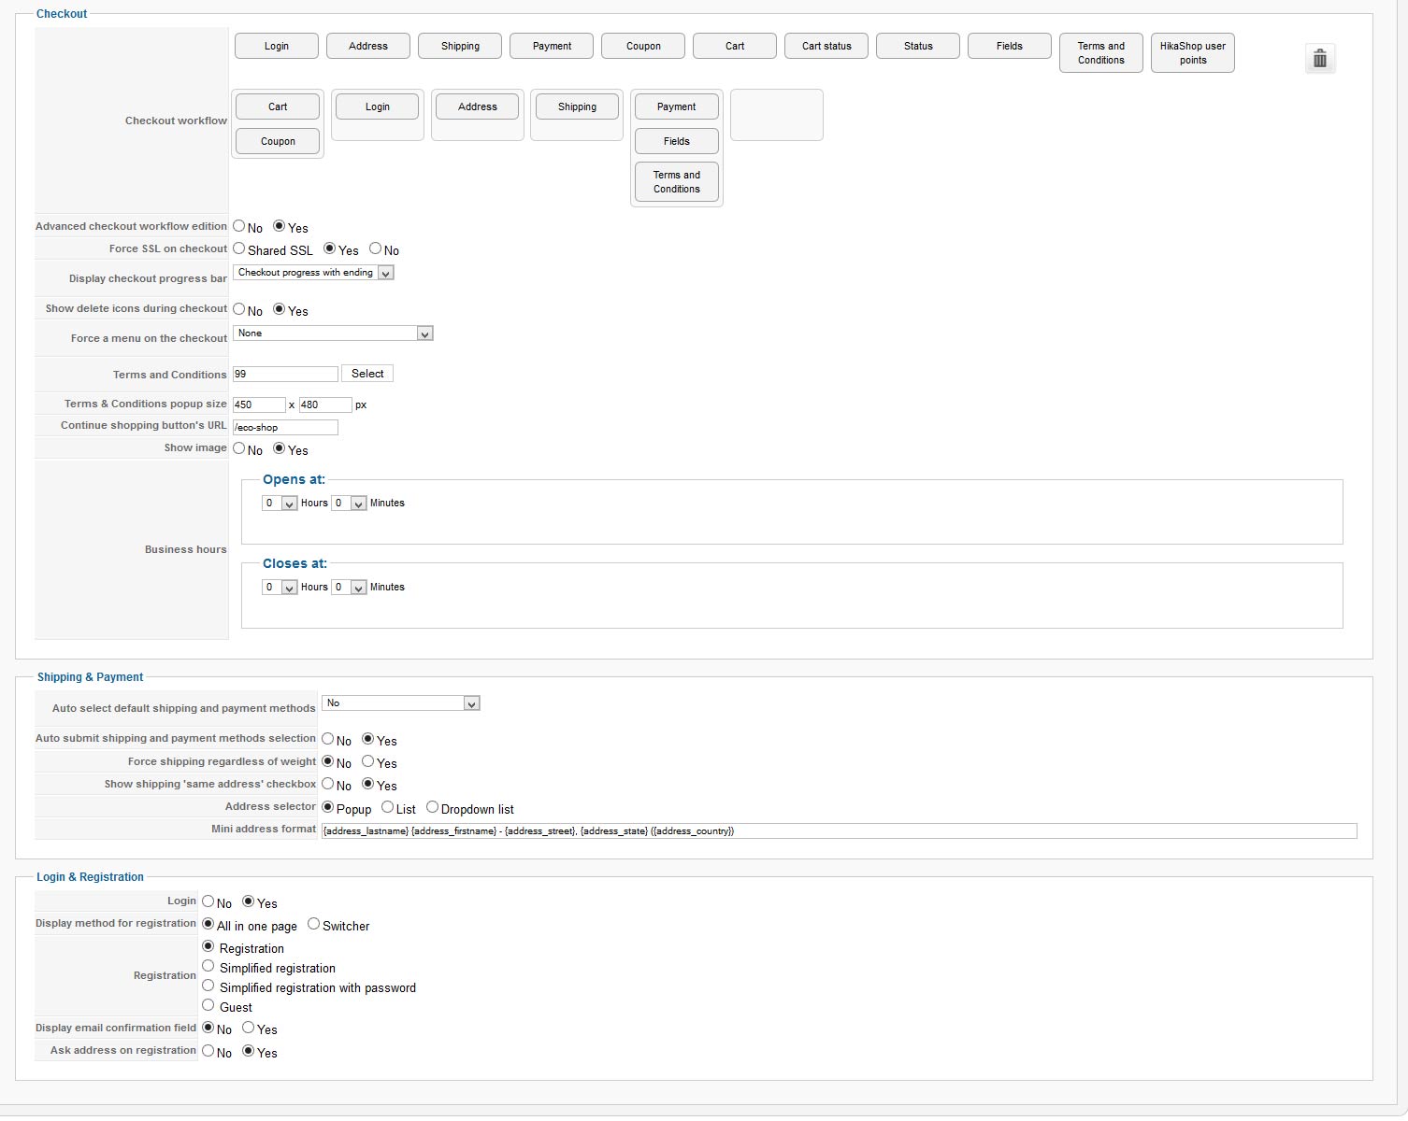Select 'No' for auto submit shipping and payment

328,739
